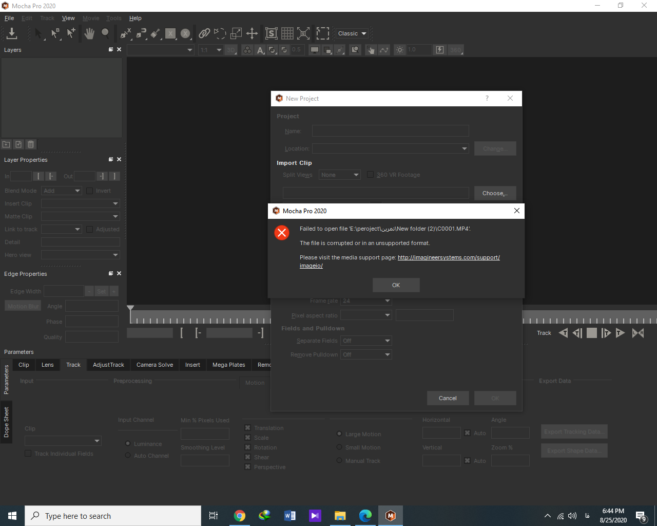Viewport: 657px width, 526px height.
Task: Switch to the AdjustTrack tab
Action: click(108, 365)
